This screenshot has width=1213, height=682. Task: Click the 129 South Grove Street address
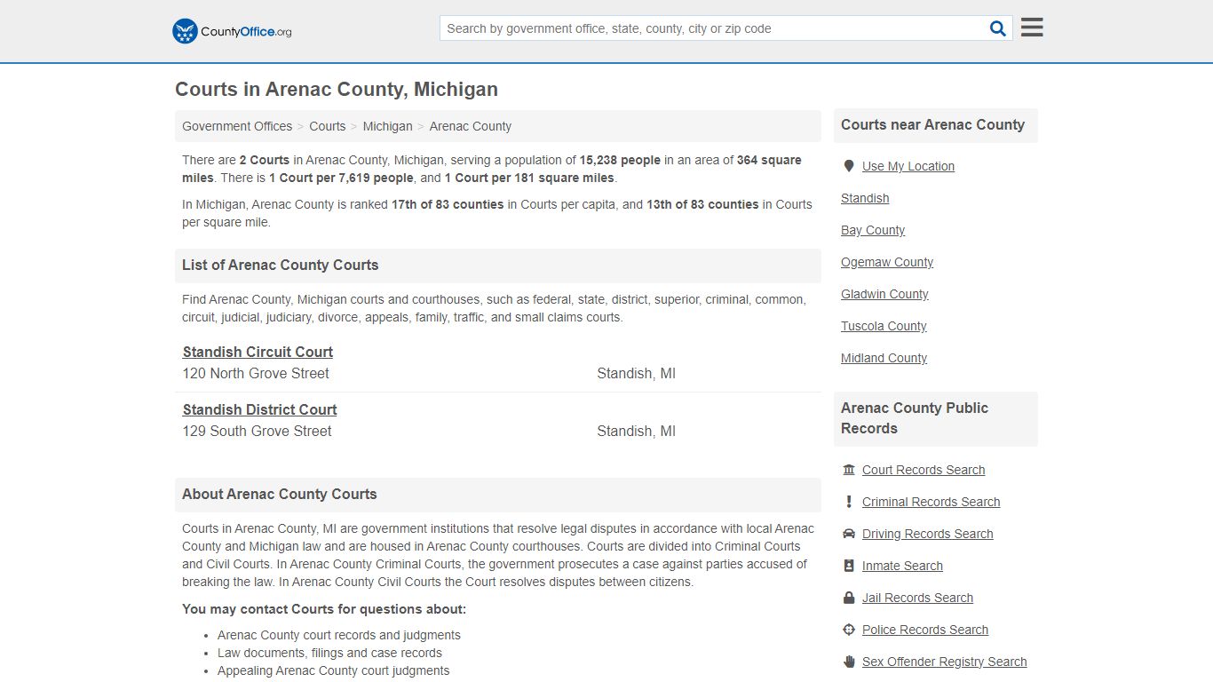click(258, 432)
